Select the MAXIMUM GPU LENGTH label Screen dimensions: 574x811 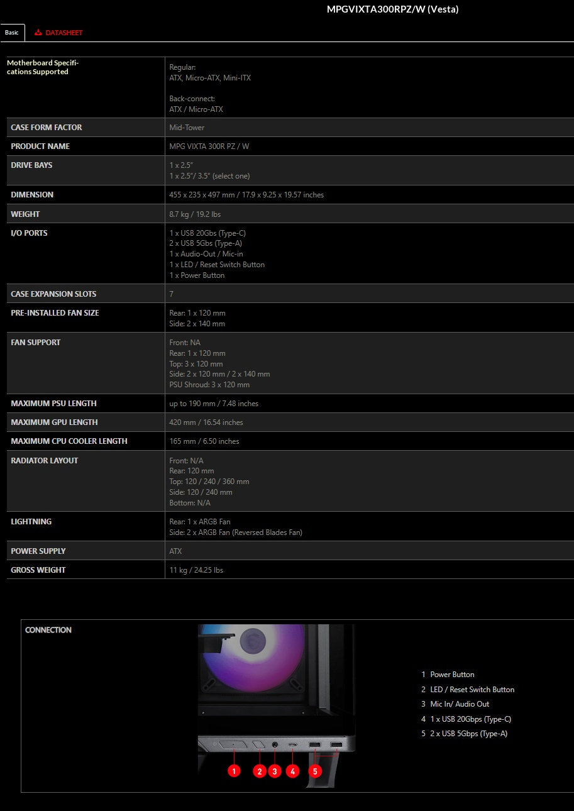[x=54, y=422]
